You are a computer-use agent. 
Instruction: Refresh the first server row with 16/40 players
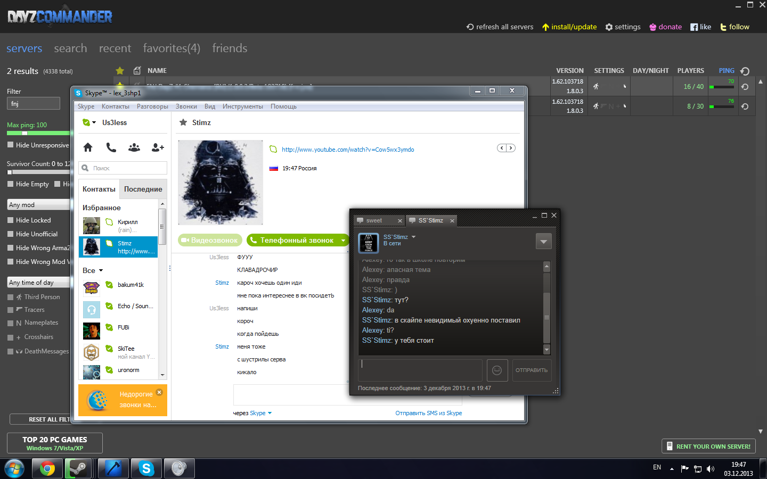(x=745, y=86)
